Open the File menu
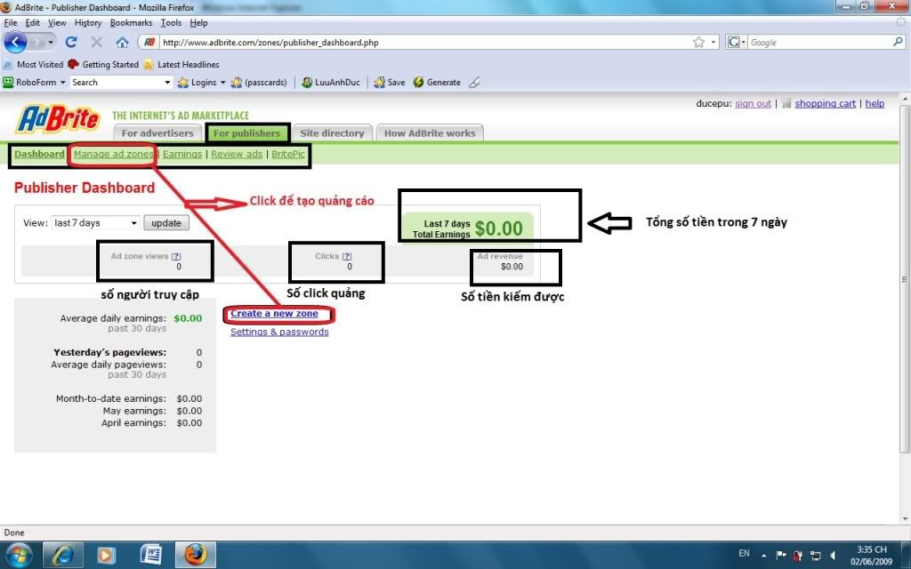This screenshot has width=911, height=569. pyautogui.click(x=11, y=22)
